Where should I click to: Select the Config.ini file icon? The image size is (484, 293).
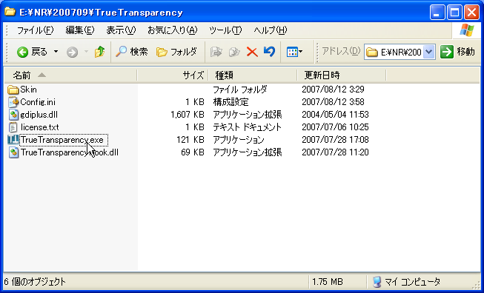pyautogui.click(x=13, y=102)
